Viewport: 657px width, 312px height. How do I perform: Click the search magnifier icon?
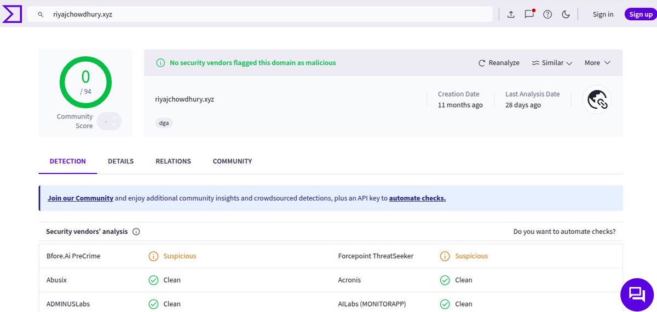[x=41, y=15]
